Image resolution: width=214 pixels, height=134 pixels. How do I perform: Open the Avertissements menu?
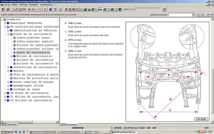46,5
